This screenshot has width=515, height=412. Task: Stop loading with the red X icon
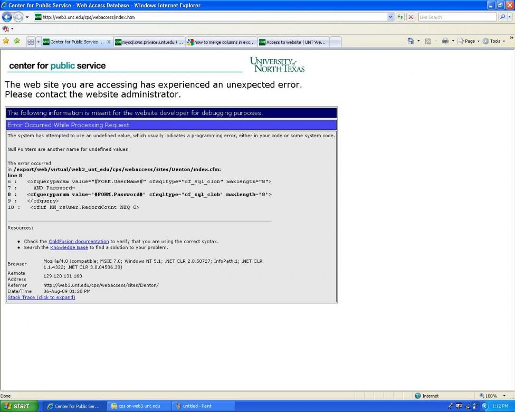411,17
